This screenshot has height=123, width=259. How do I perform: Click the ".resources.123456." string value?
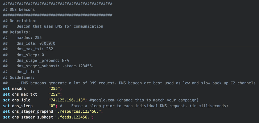pyautogui.click(x=79, y=111)
